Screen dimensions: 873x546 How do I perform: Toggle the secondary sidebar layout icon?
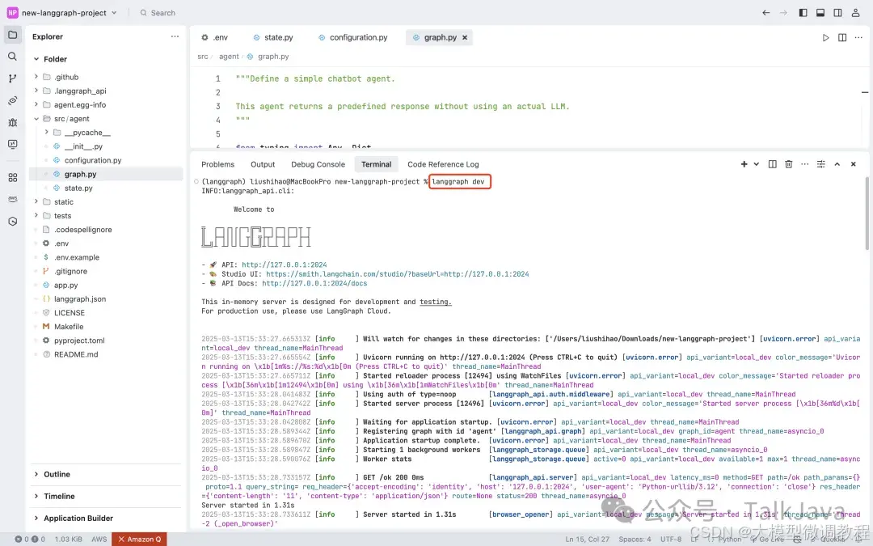(x=837, y=12)
